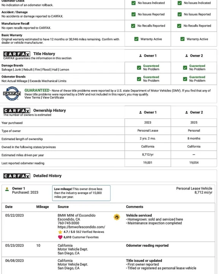Click the Mileage column header

pos(43,207)
